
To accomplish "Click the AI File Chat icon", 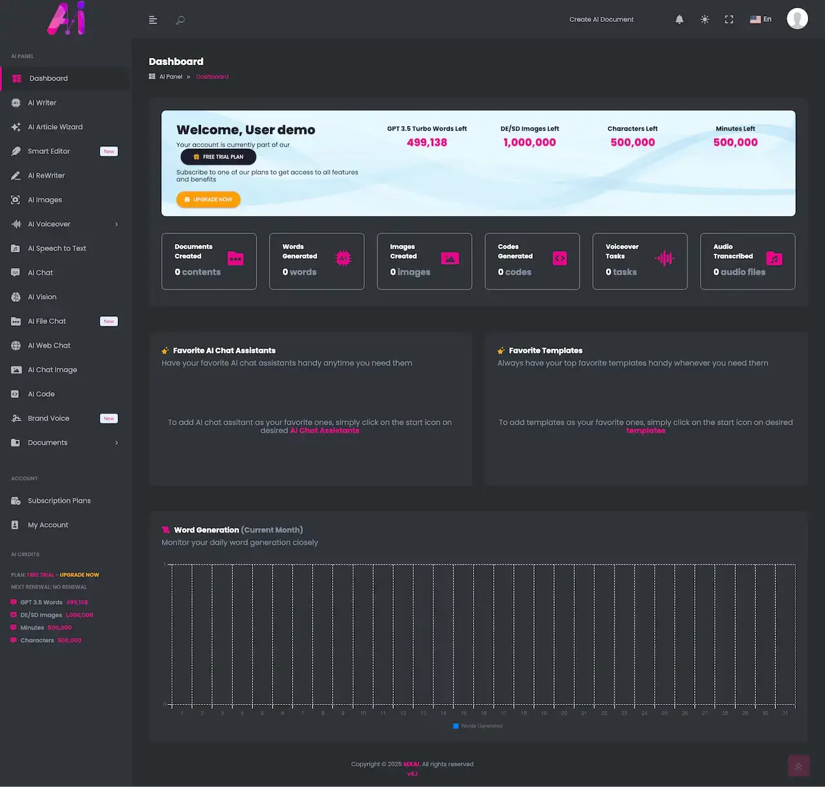I will point(15,321).
